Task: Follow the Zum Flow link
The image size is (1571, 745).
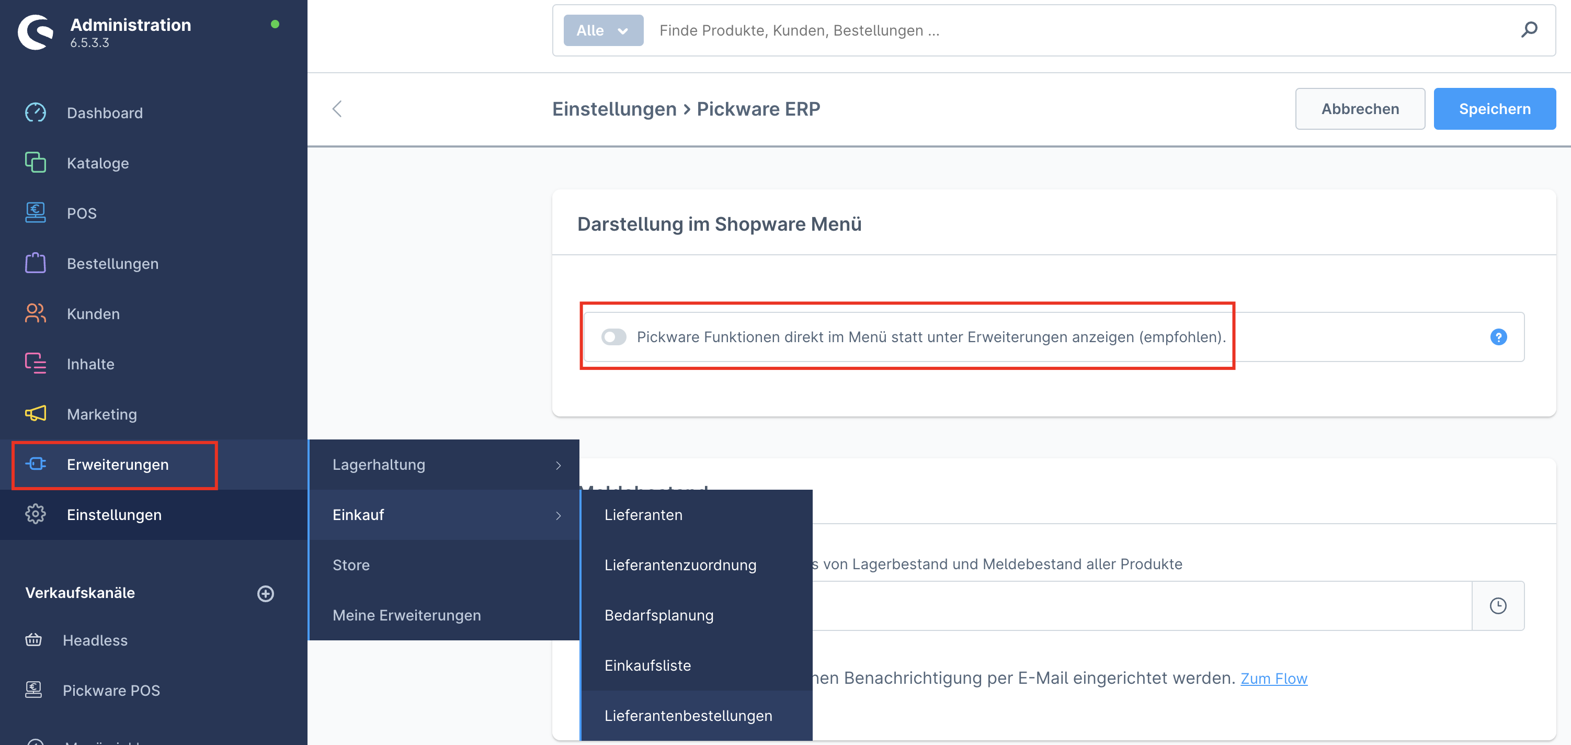Action: coord(1273,678)
